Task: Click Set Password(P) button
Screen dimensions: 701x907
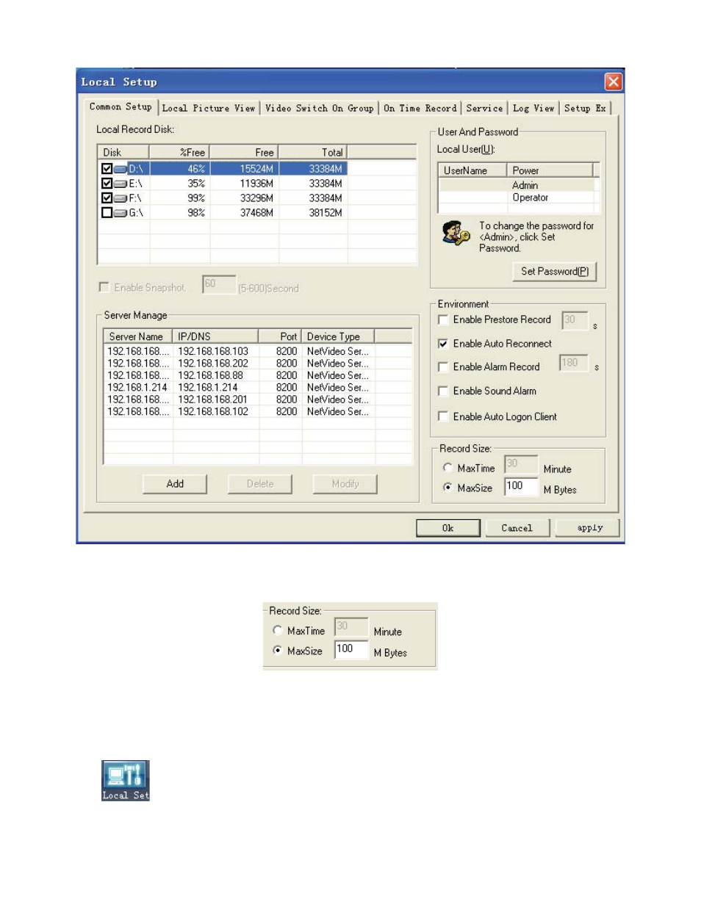Action: tap(555, 272)
